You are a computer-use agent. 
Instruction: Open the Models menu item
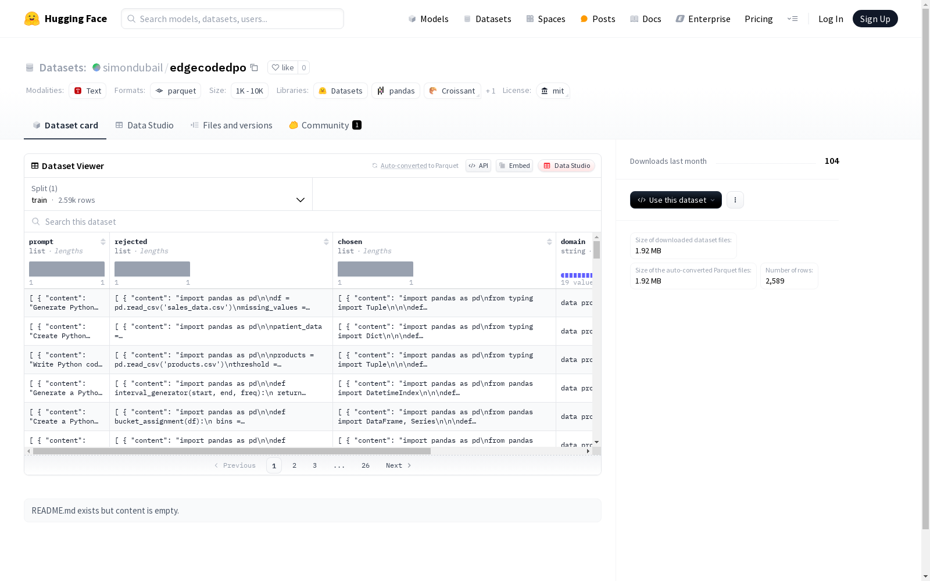(428, 19)
